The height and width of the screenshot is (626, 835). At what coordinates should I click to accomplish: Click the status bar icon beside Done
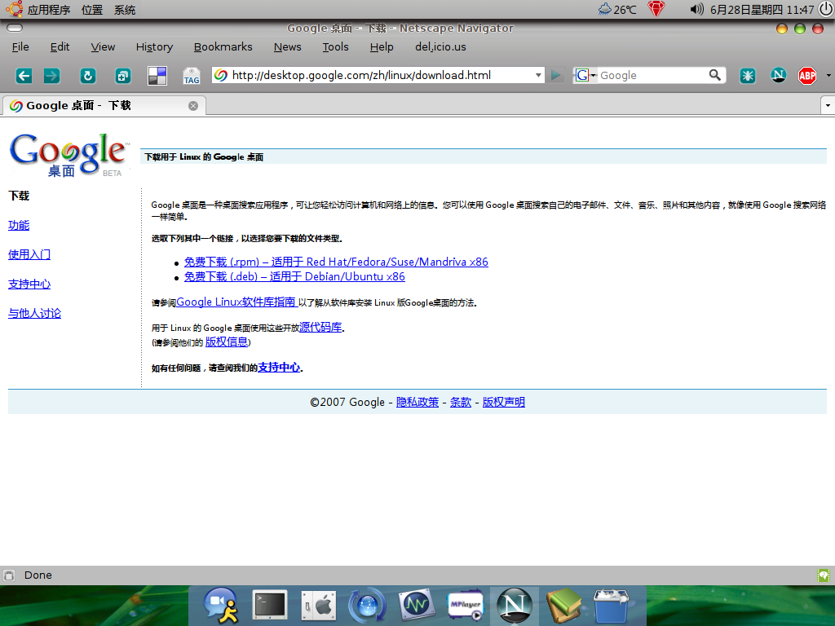tap(9, 575)
